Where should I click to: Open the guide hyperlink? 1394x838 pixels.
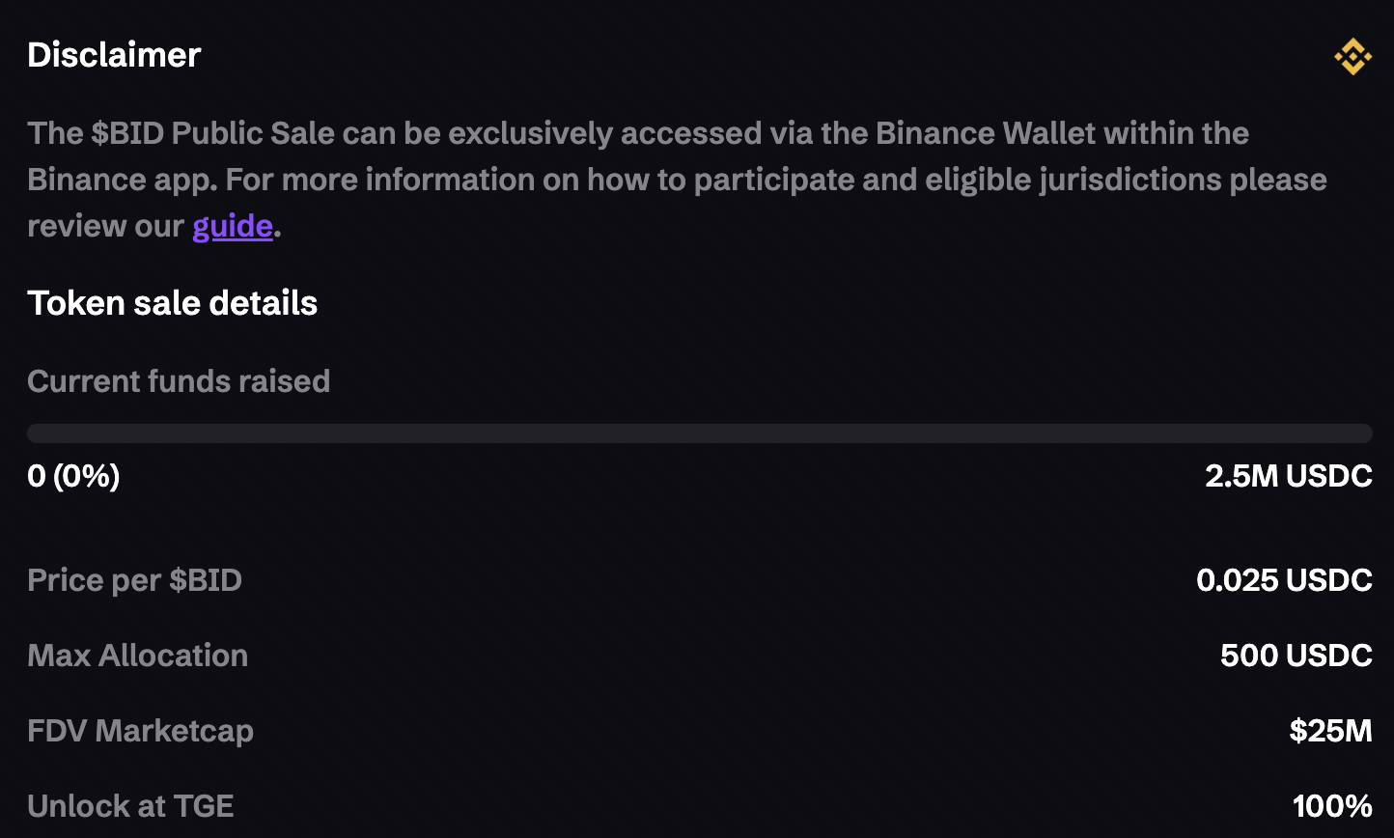(x=233, y=226)
